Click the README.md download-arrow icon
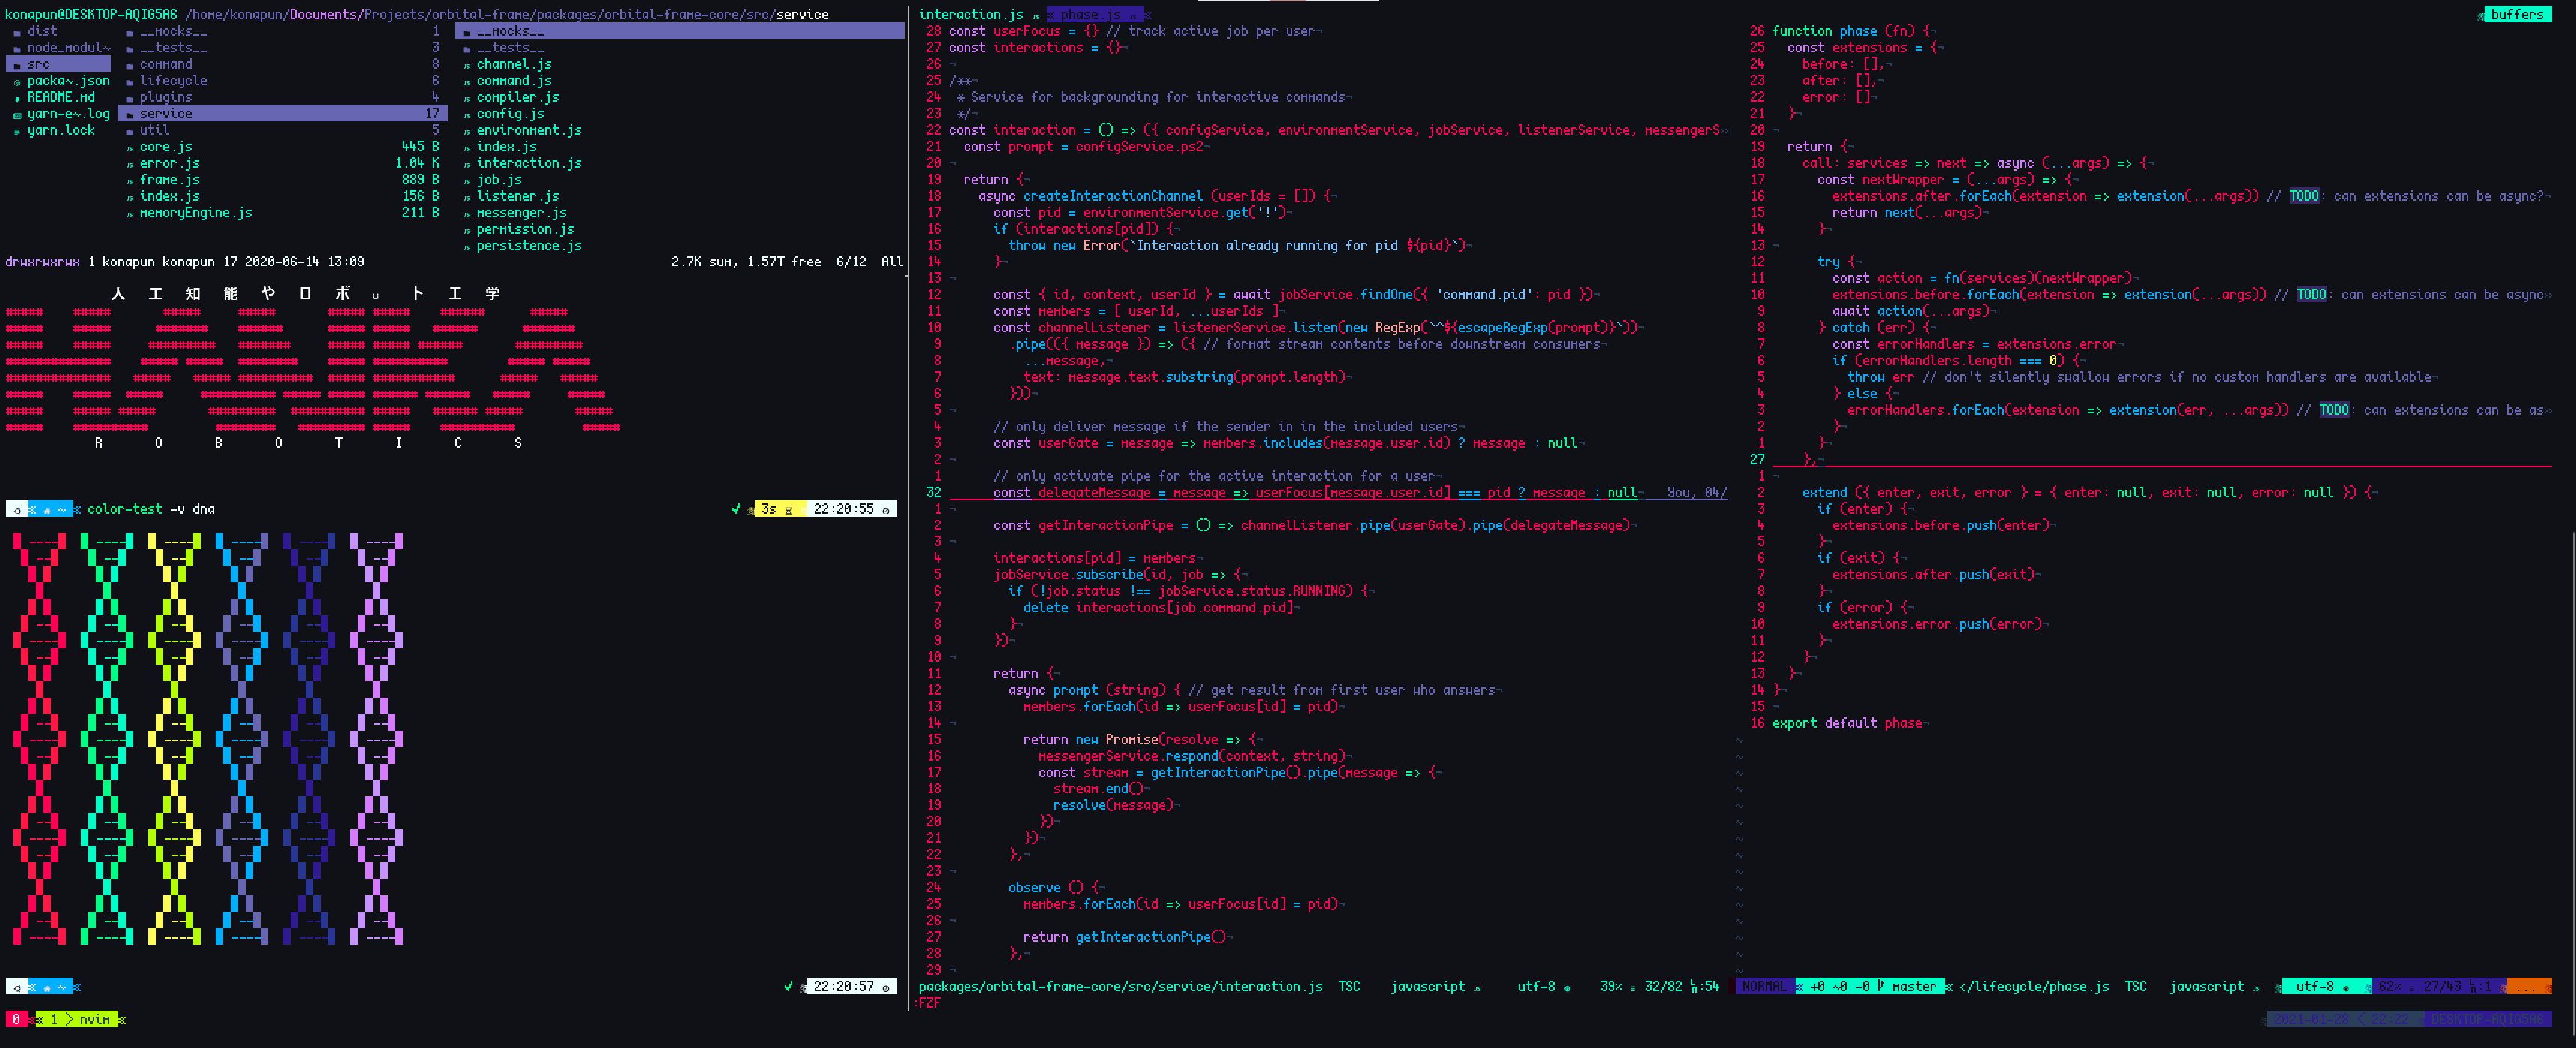The height and width of the screenshot is (1048, 2576). coord(17,98)
